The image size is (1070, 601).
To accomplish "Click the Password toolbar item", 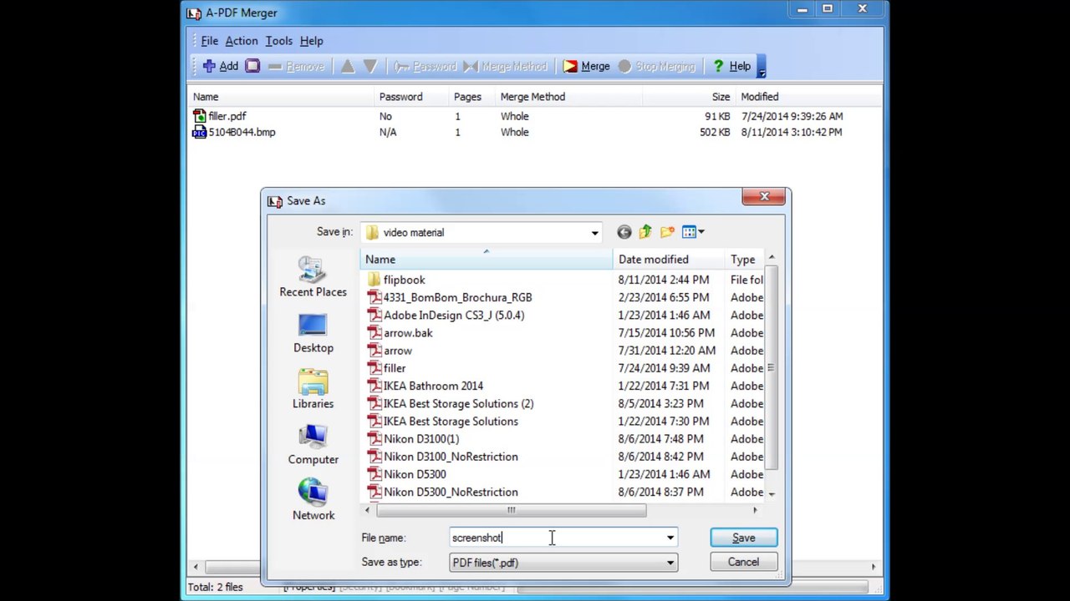I will pos(425,66).
